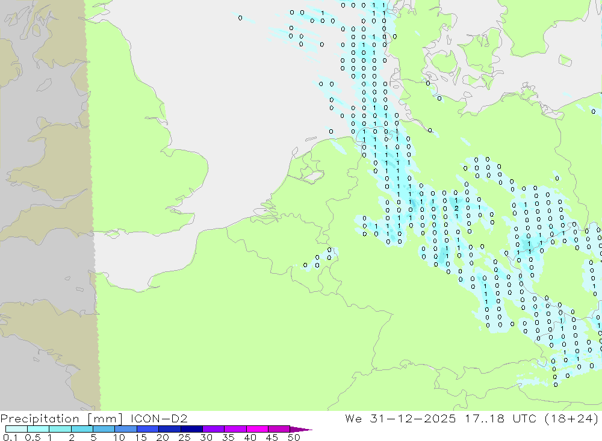The width and height of the screenshot is (602, 441).
Task: Click the 5–10 mm light blue legend swatch
Action: pos(104,429)
